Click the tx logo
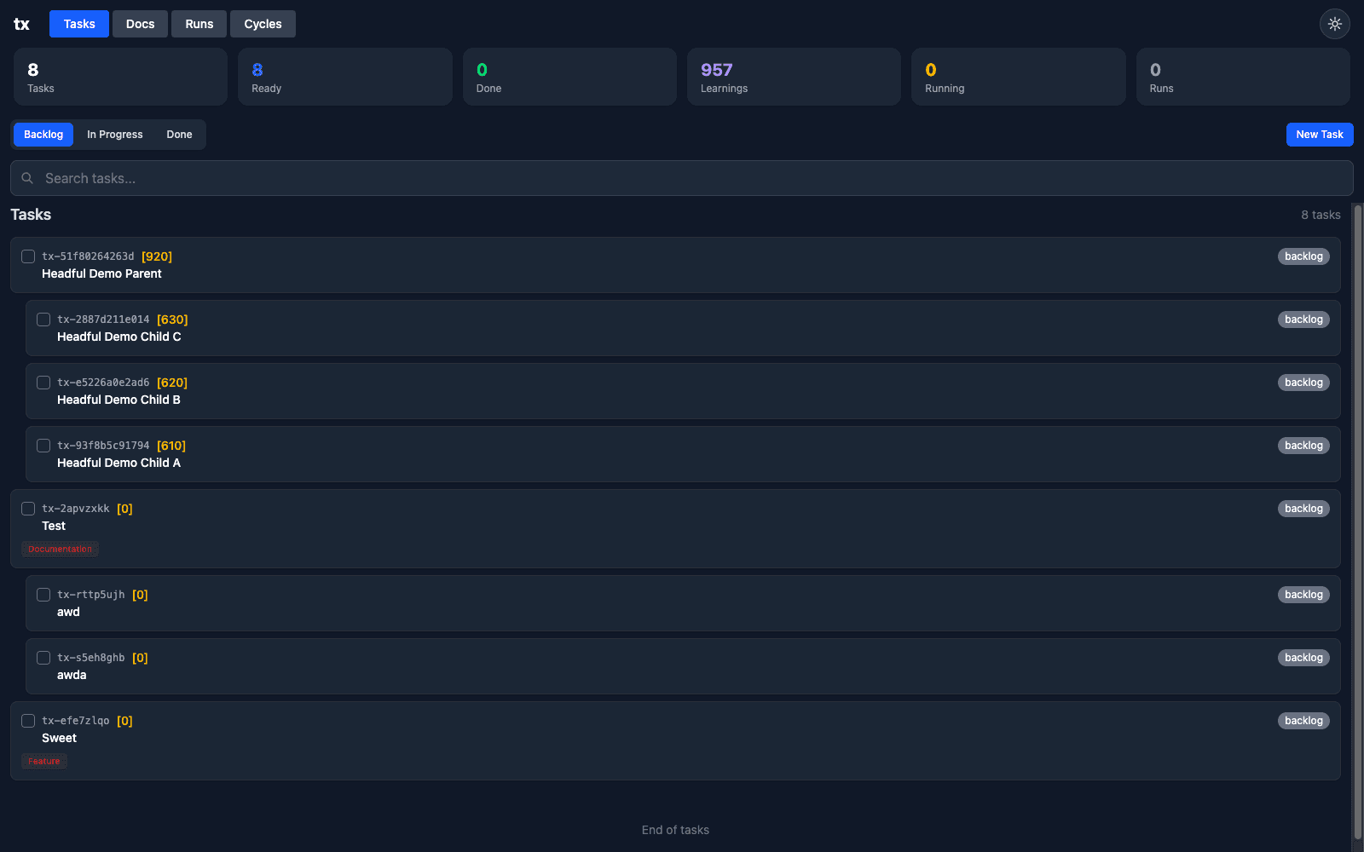This screenshot has height=852, width=1364. [21, 24]
